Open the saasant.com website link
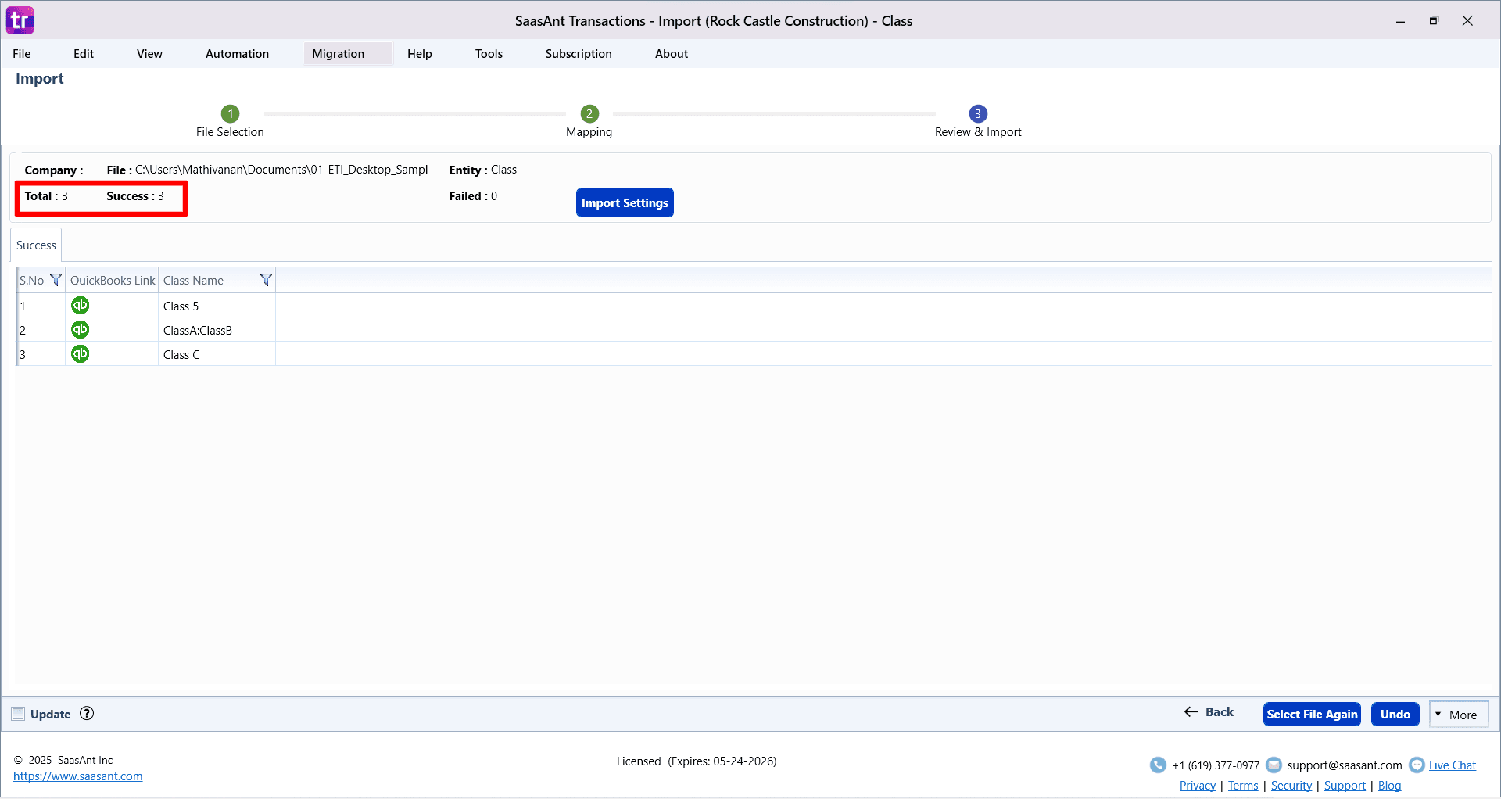Screen dimensions: 1501x799 click(x=78, y=776)
